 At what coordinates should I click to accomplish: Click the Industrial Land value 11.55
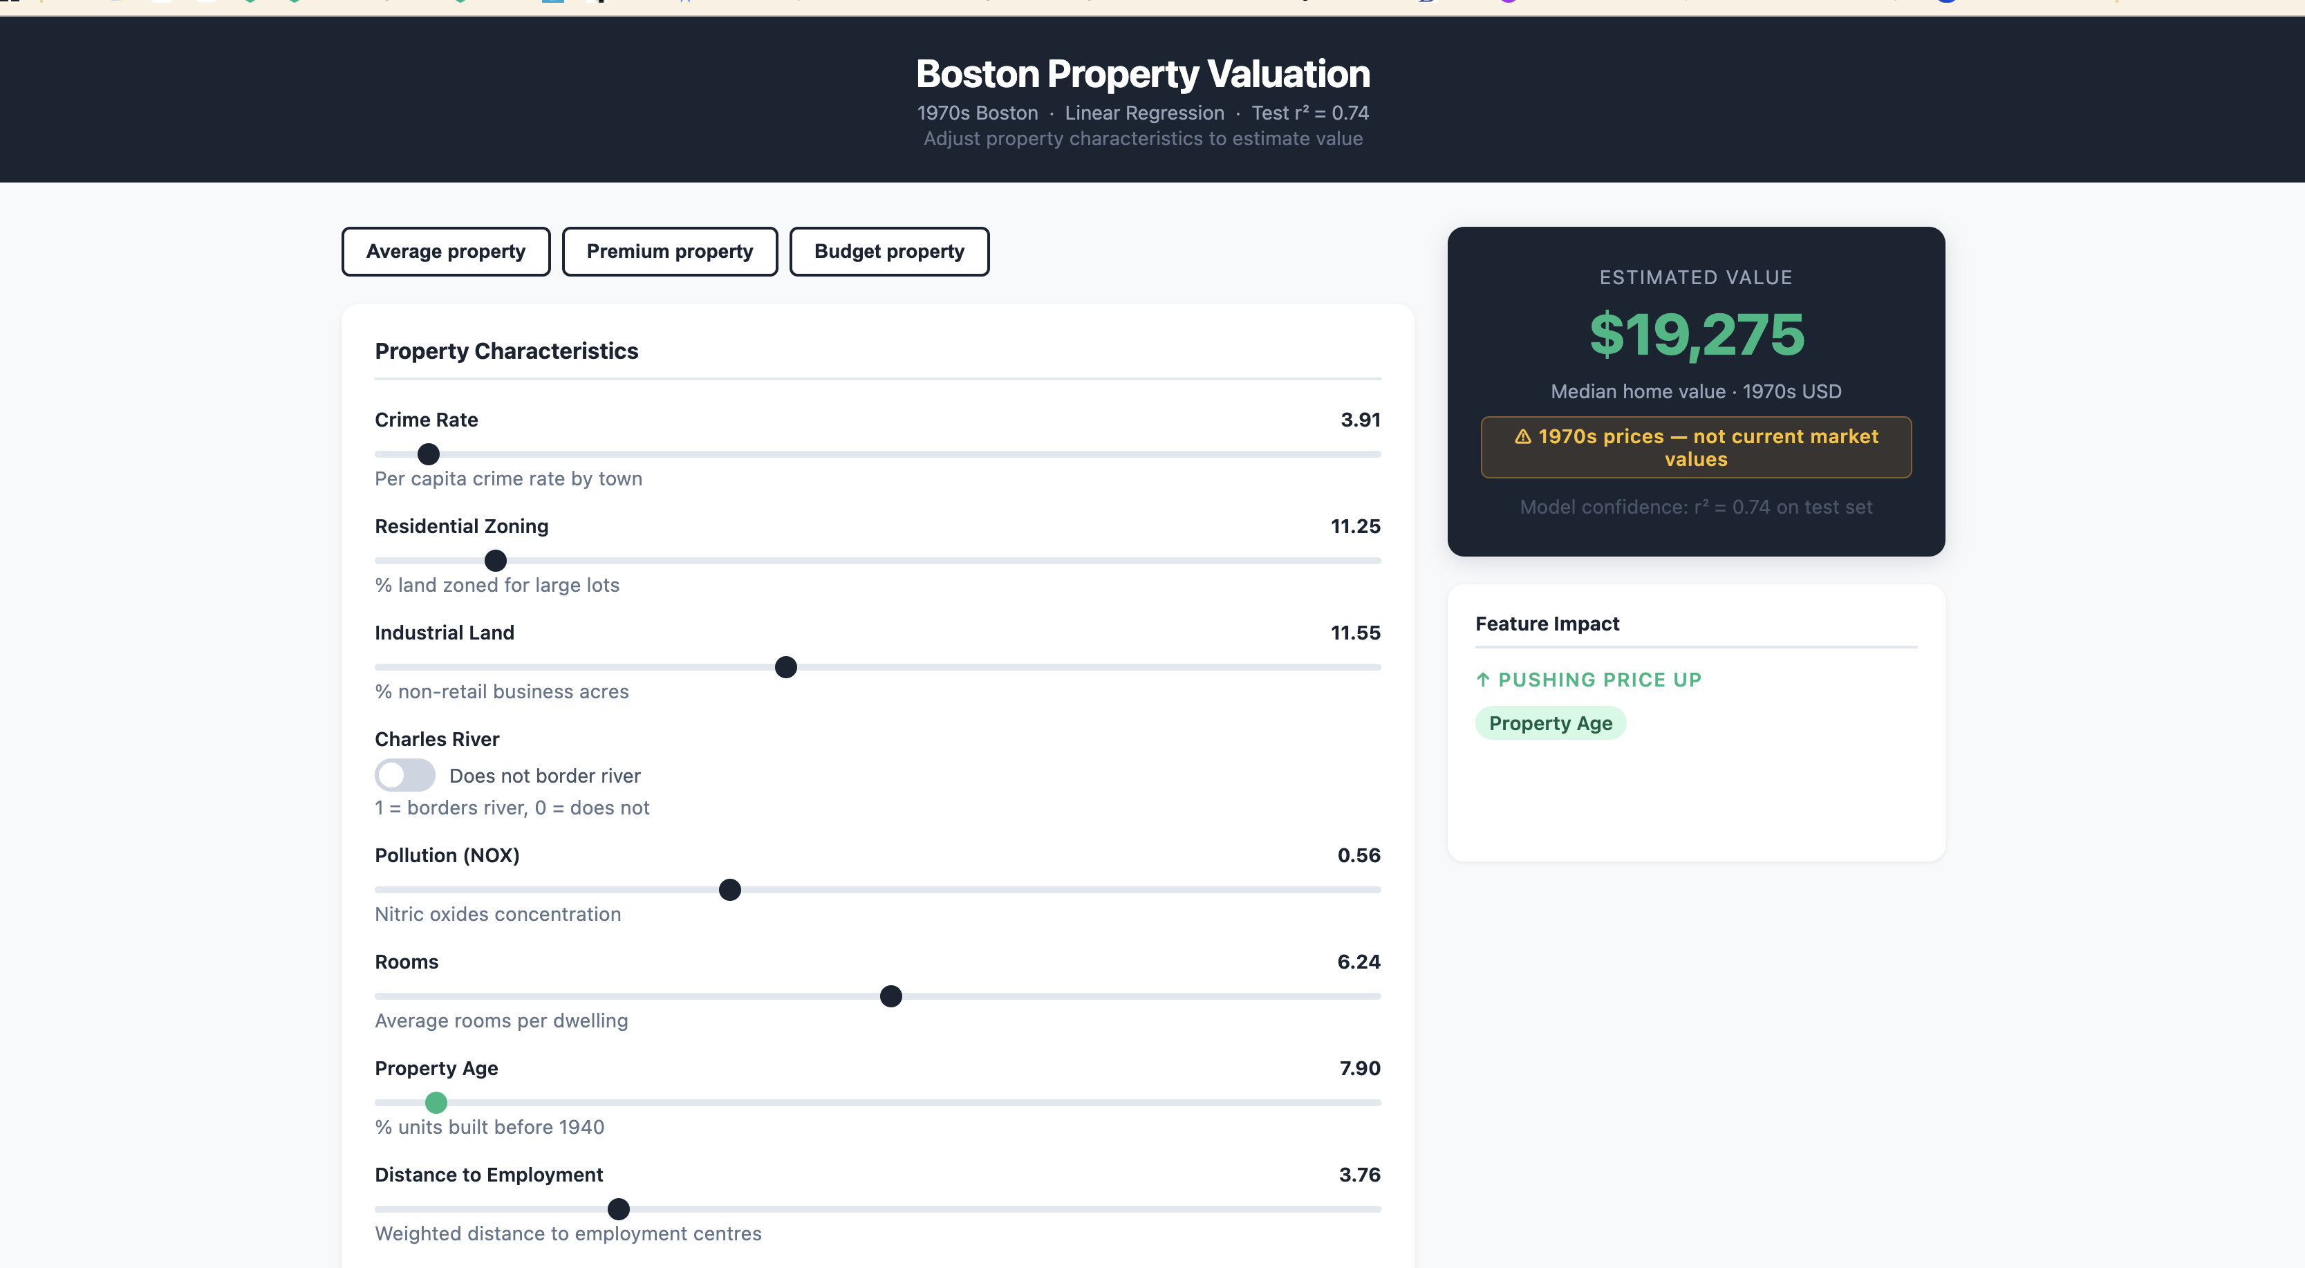pos(1356,633)
